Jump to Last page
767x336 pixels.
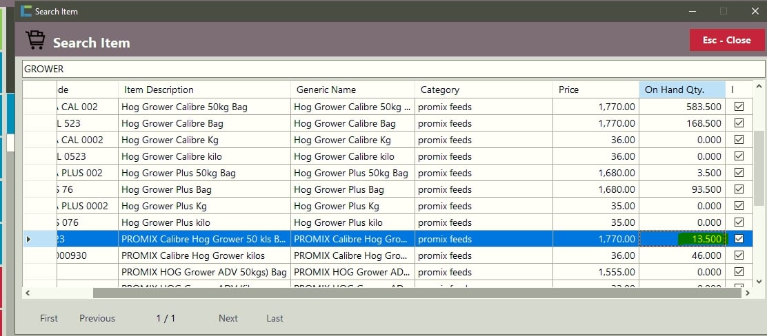click(275, 318)
